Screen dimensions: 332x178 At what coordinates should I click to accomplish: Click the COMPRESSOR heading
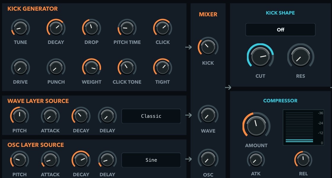tap(280, 101)
